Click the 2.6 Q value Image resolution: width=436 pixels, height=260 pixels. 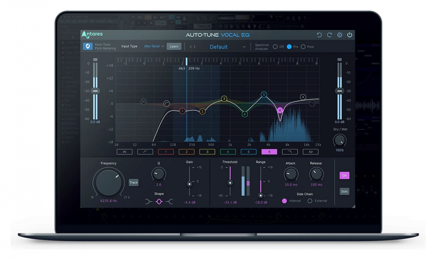pos(159,185)
